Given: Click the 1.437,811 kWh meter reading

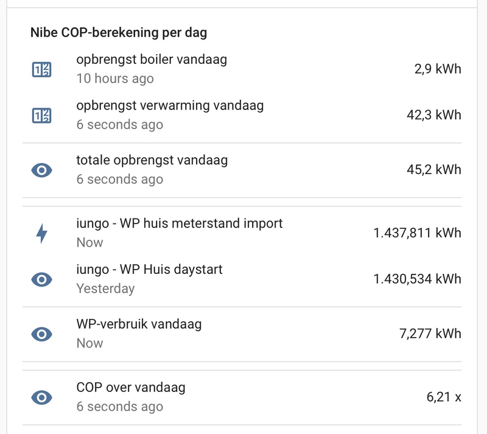Looking at the screenshot, I should [x=417, y=233].
